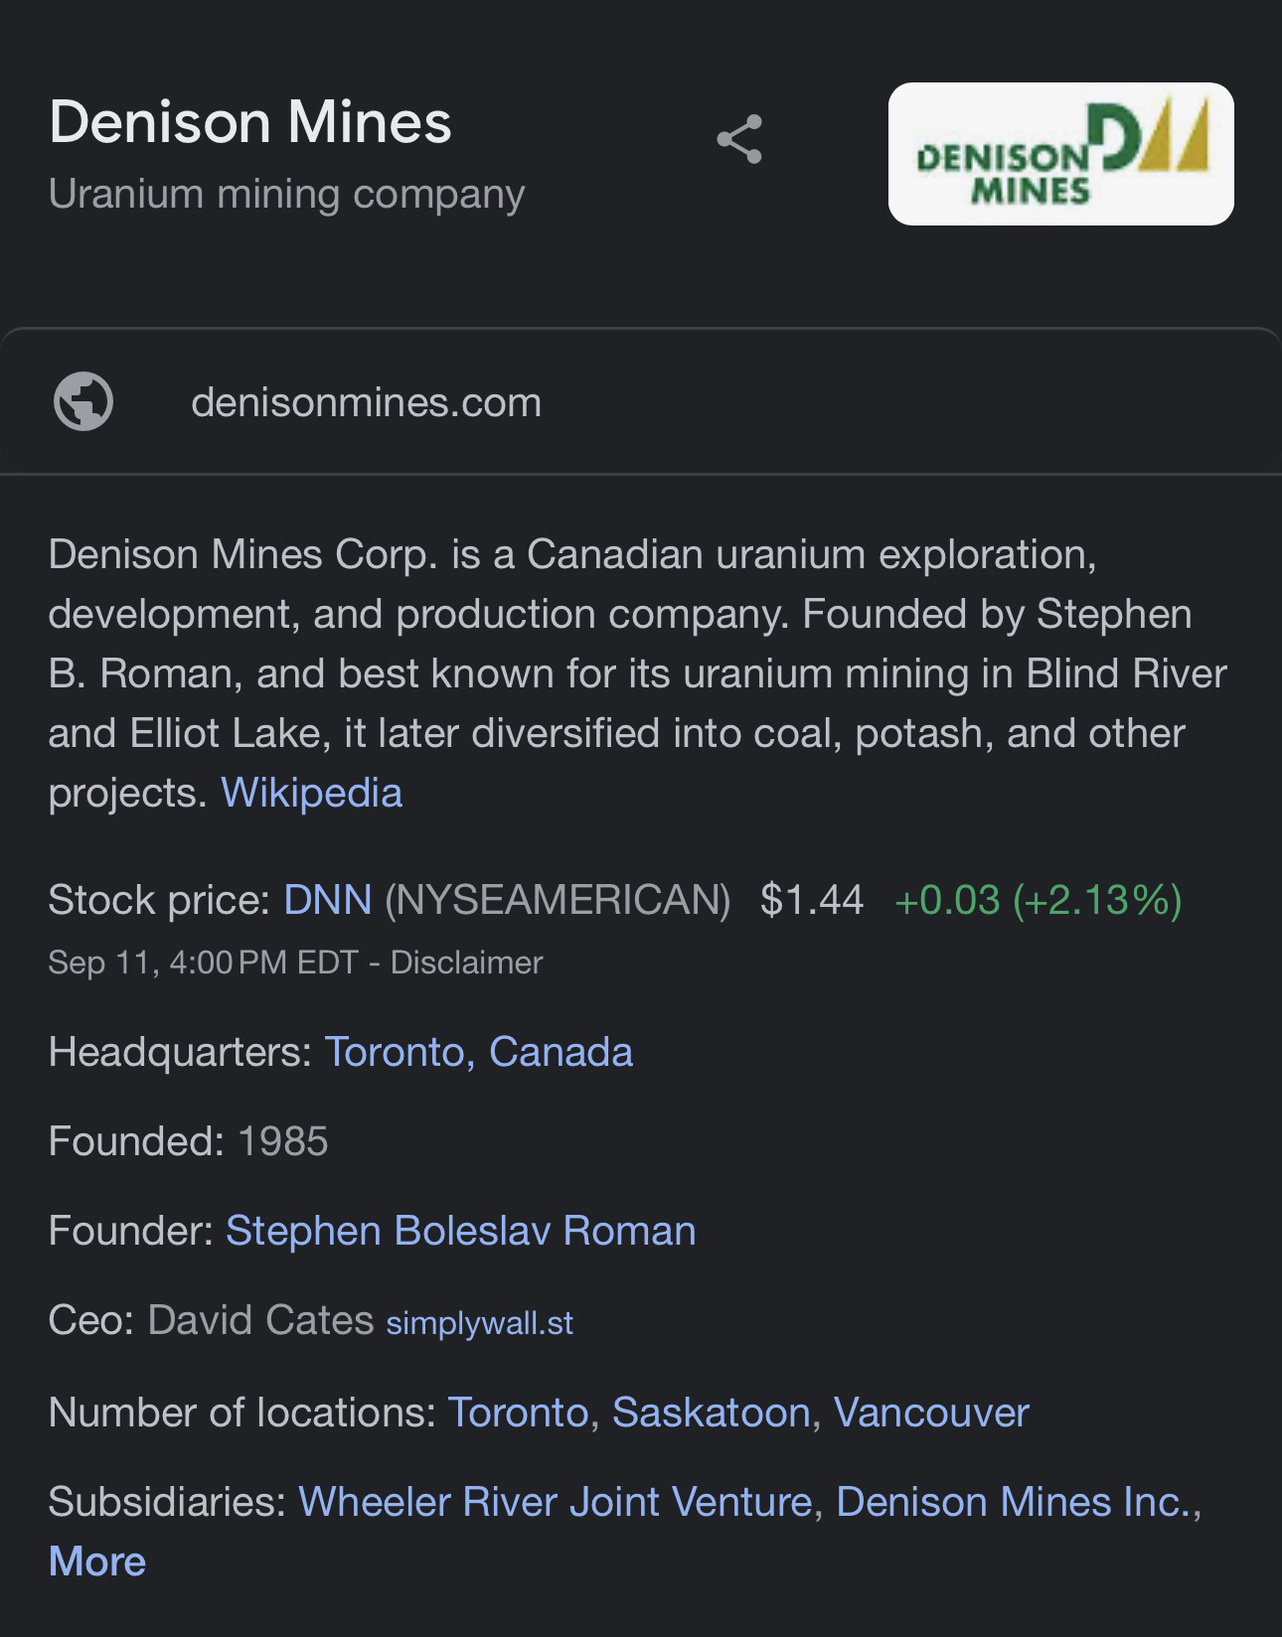The image size is (1282, 1637).
Task: Select Toronto in Number of locations
Action: [518, 1413]
